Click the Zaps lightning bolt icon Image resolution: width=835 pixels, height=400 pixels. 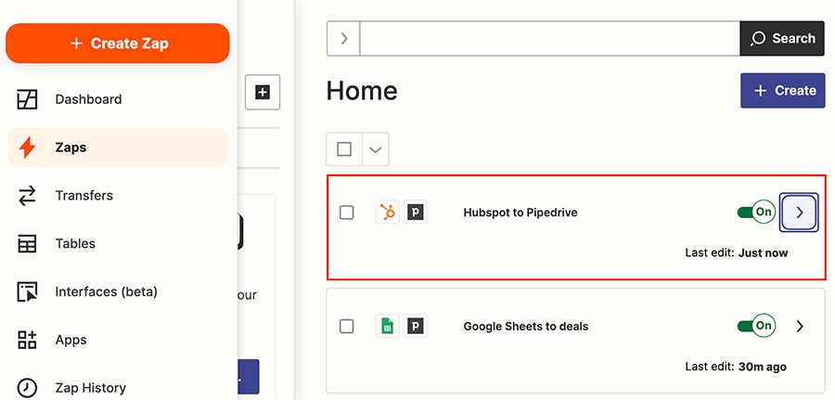point(27,148)
